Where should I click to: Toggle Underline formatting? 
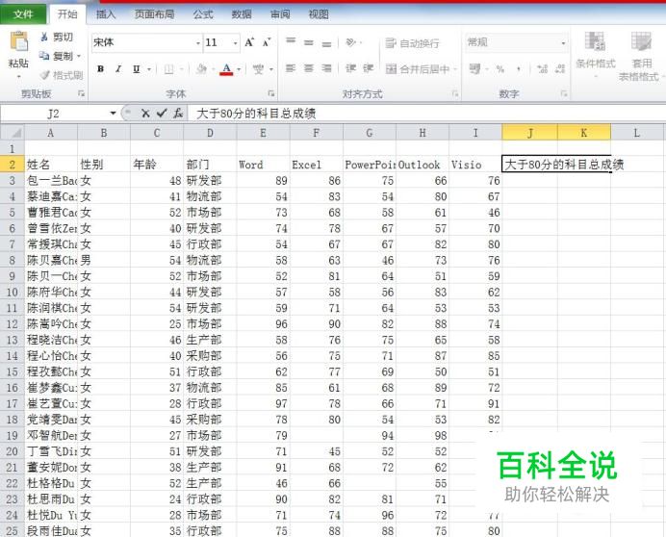coord(136,69)
